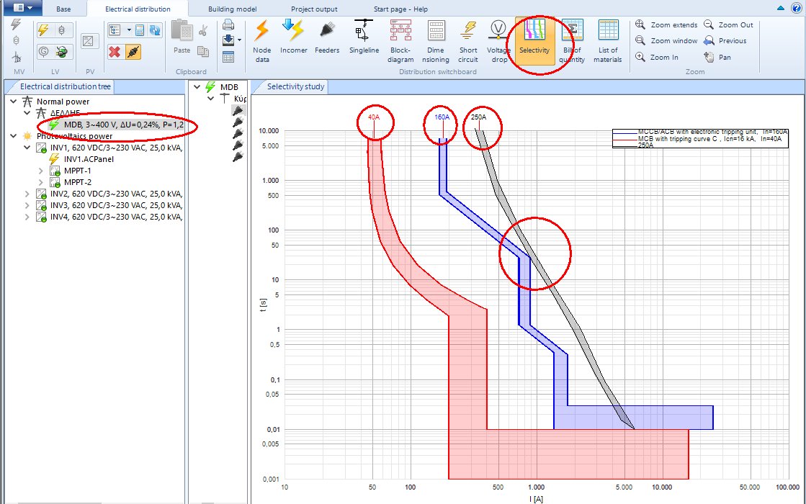Switch to the Building model ribbon tab

[x=232, y=9]
